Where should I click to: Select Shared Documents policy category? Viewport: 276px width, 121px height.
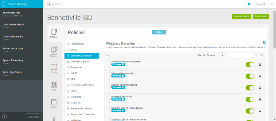82,109
